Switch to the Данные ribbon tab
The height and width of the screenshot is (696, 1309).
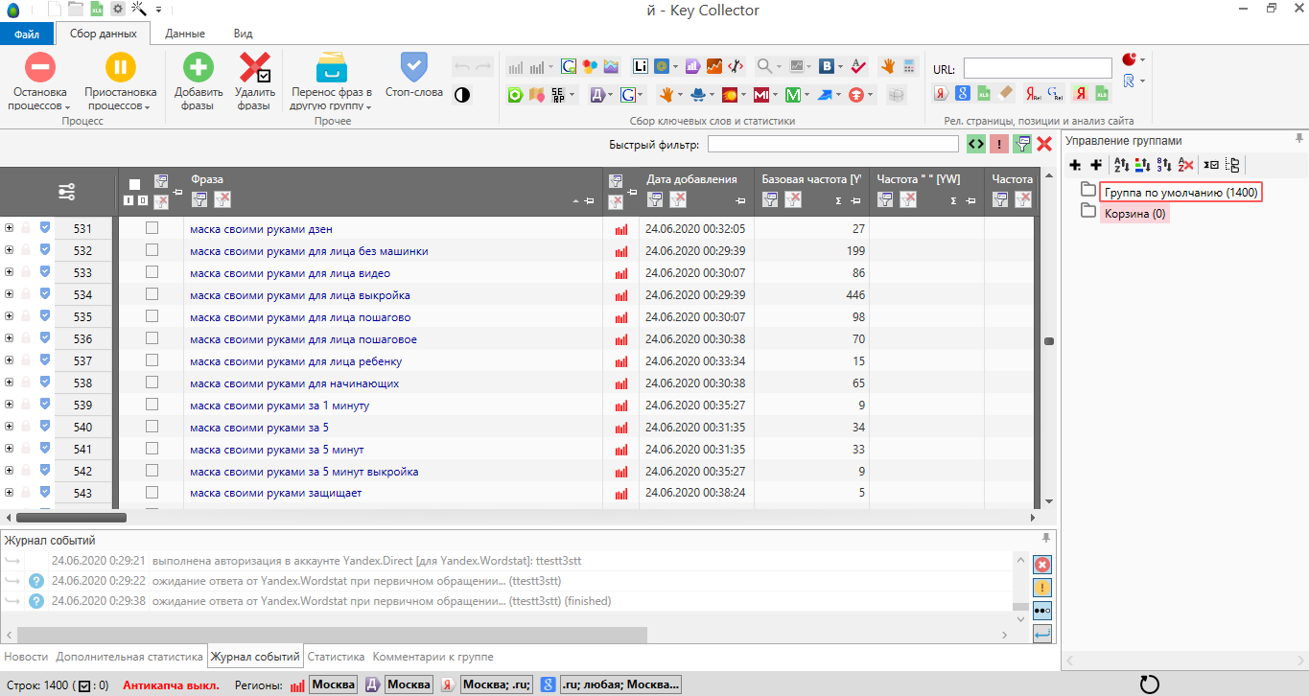pos(184,34)
